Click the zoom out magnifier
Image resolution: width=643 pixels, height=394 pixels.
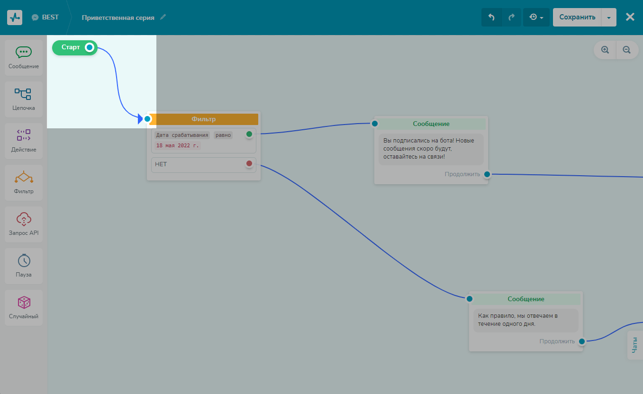[626, 50]
